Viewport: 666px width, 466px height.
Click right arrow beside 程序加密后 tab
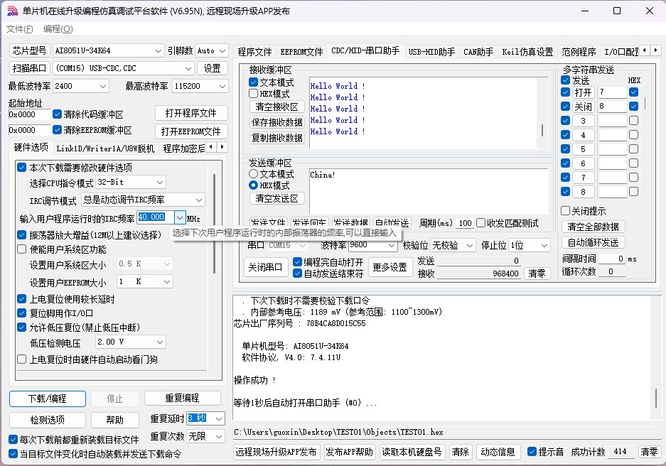point(222,147)
